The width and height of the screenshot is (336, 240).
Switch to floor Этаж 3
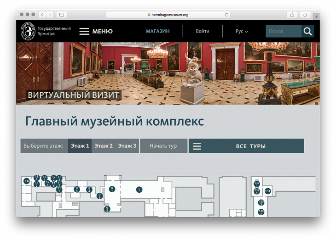tap(127, 146)
